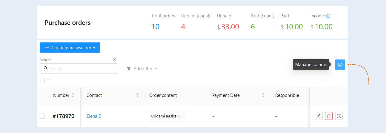Sort by Payment Date column arrows

pos(263,95)
